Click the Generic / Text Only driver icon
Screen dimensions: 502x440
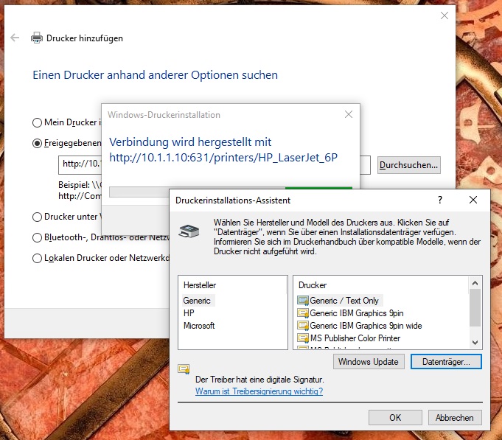[303, 301]
